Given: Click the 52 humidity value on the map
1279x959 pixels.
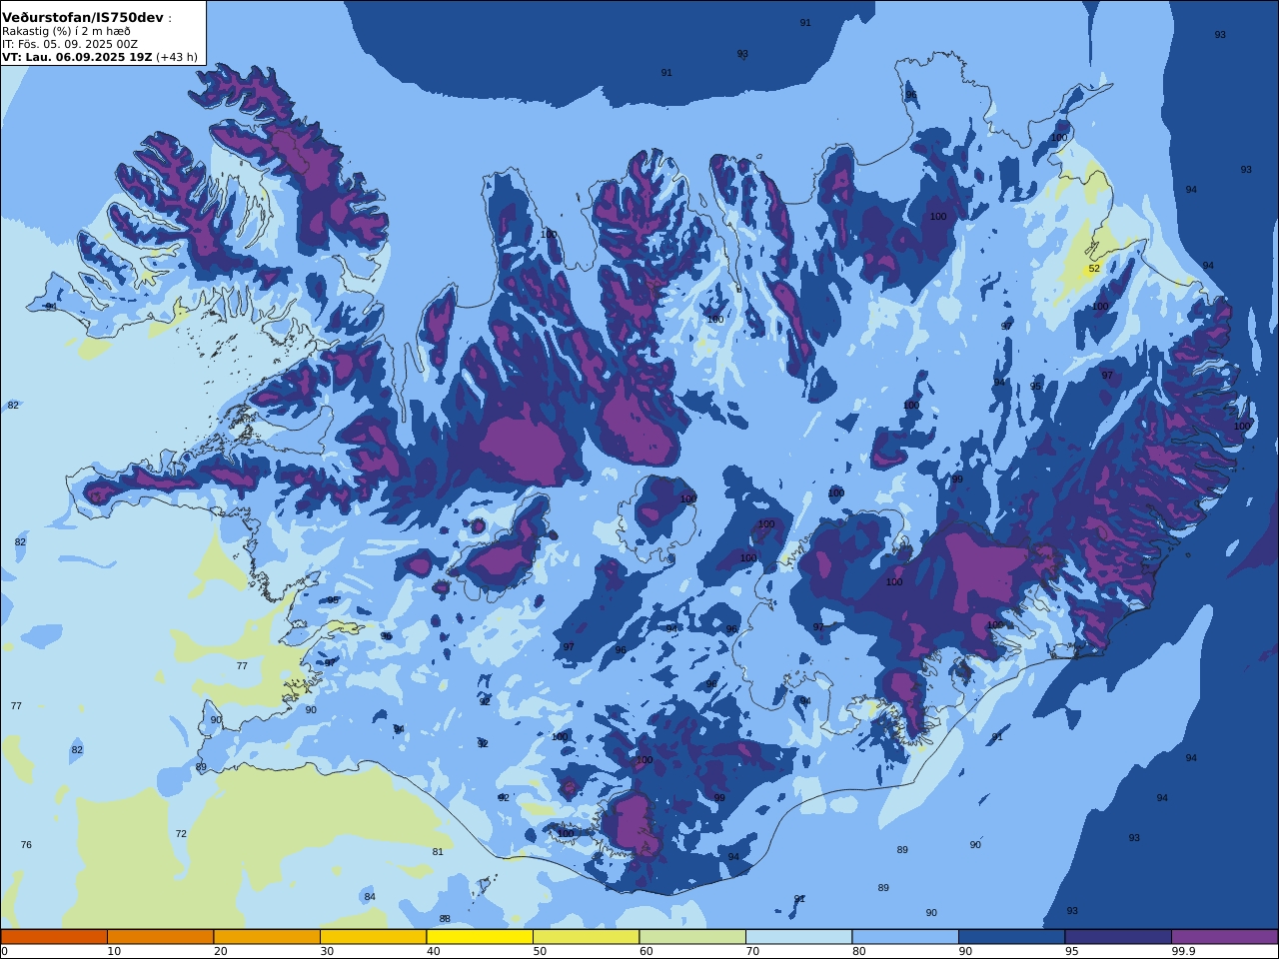Looking at the screenshot, I should 1094,269.
